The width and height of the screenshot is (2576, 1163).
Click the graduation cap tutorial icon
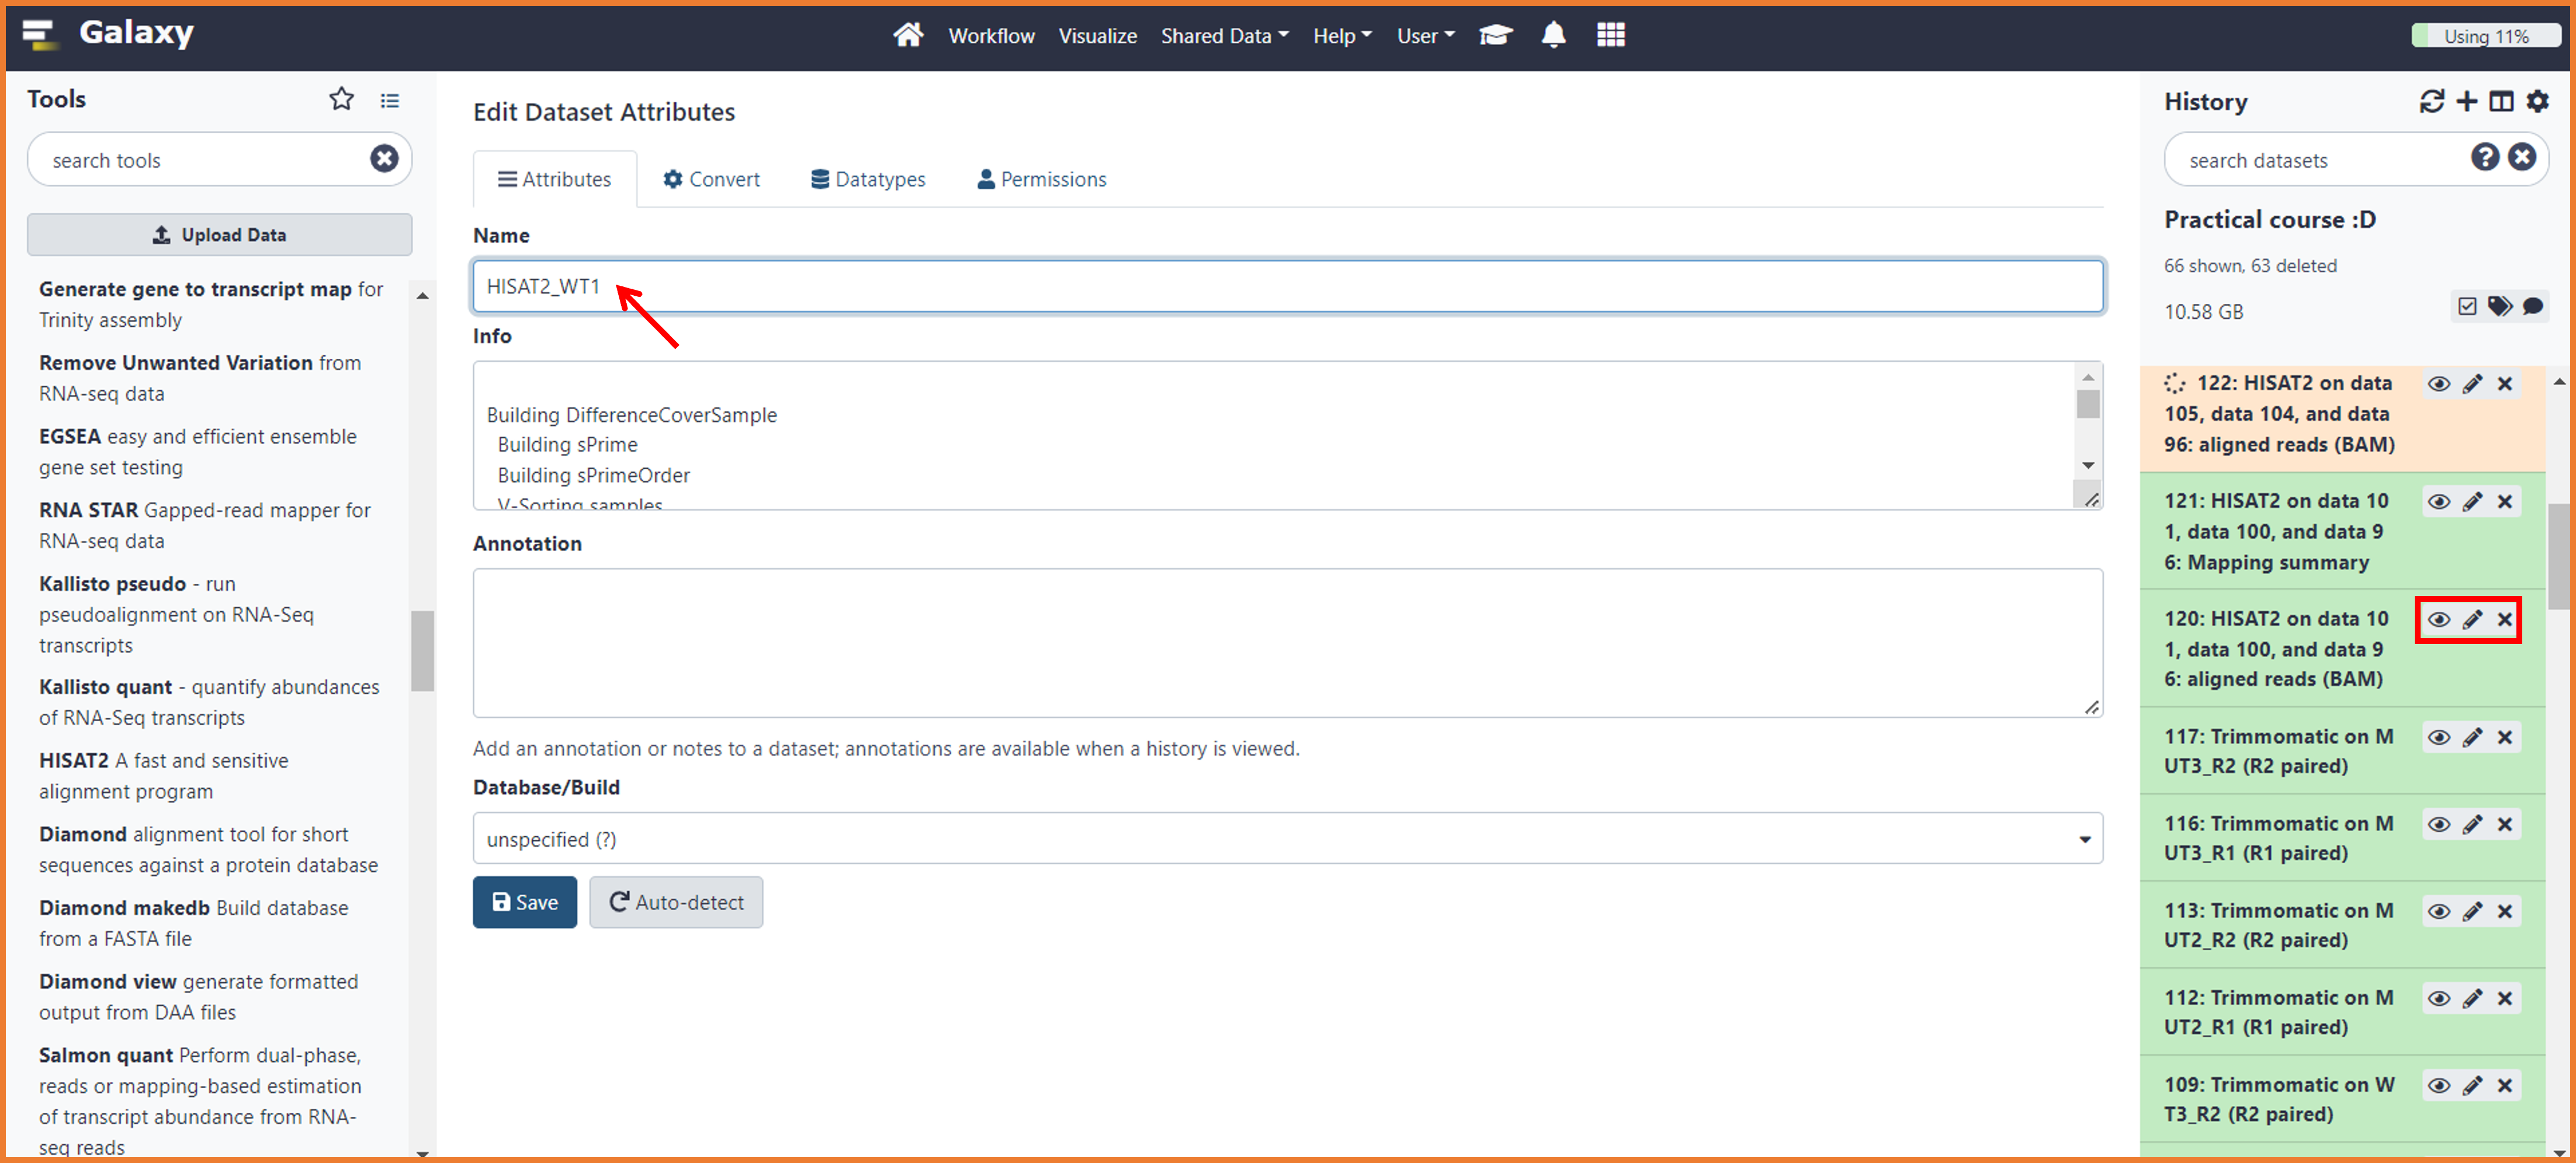[x=1495, y=35]
